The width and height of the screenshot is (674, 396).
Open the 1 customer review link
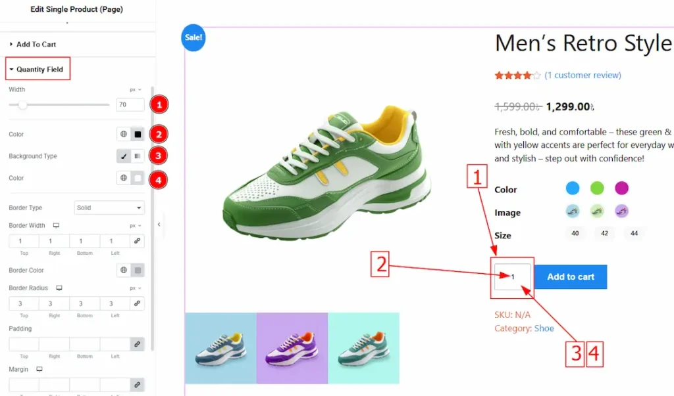pos(583,75)
